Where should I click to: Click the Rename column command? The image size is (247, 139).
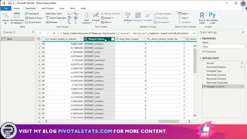click(x=52, y=22)
